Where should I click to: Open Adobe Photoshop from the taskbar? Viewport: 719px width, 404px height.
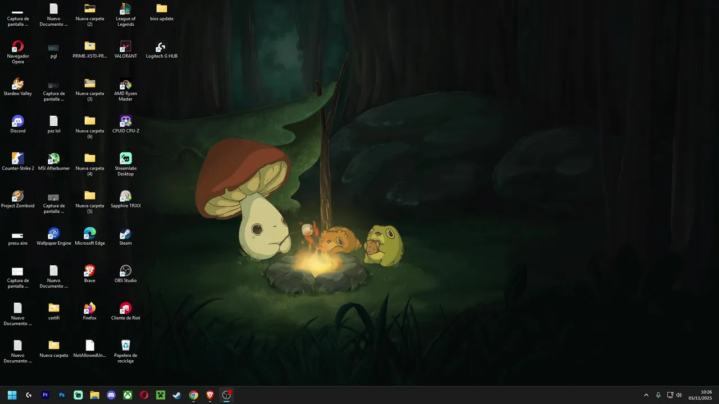coord(62,395)
